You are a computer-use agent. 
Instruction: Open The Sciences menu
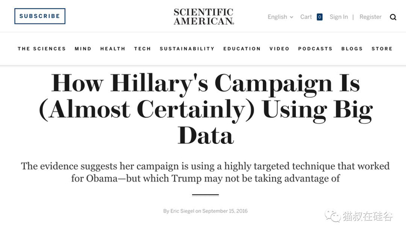[42, 49]
